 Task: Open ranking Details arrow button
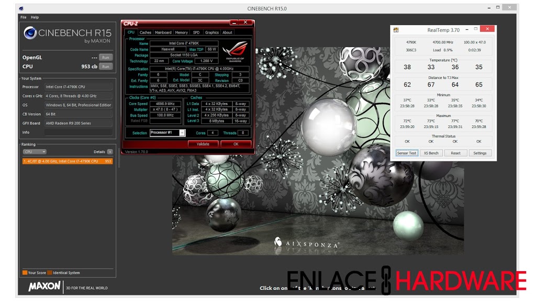110,152
